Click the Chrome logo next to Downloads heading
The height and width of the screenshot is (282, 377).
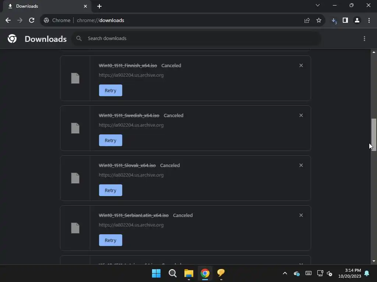click(12, 39)
